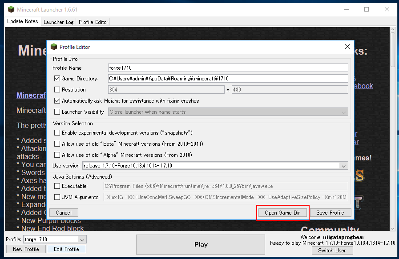
Task: Open the Profile selector dropdown at bottom left
Action: pos(82,239)
